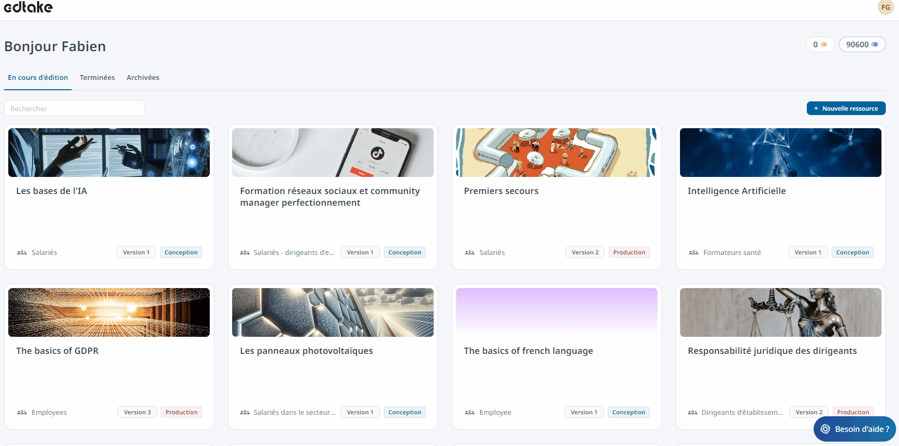Click the blue 90600 credits counter

pos(862,44)
